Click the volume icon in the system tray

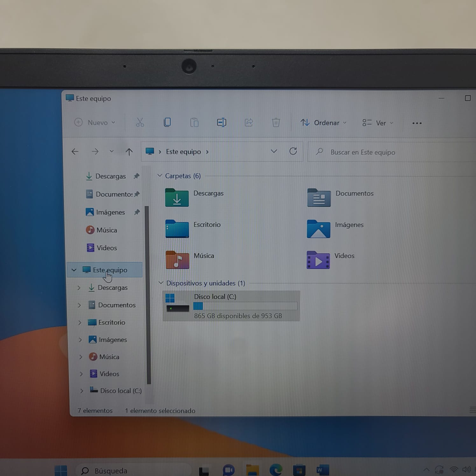[x=467, y=470]
